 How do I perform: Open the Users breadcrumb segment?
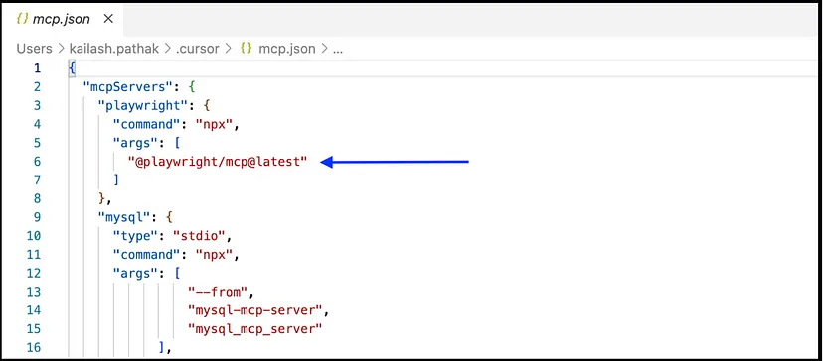(x=35, y=49)
